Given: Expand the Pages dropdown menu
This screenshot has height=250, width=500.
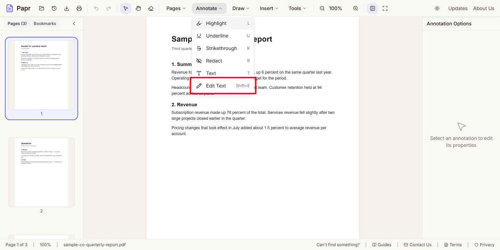Looking at the screenshot, I should 176,8.
